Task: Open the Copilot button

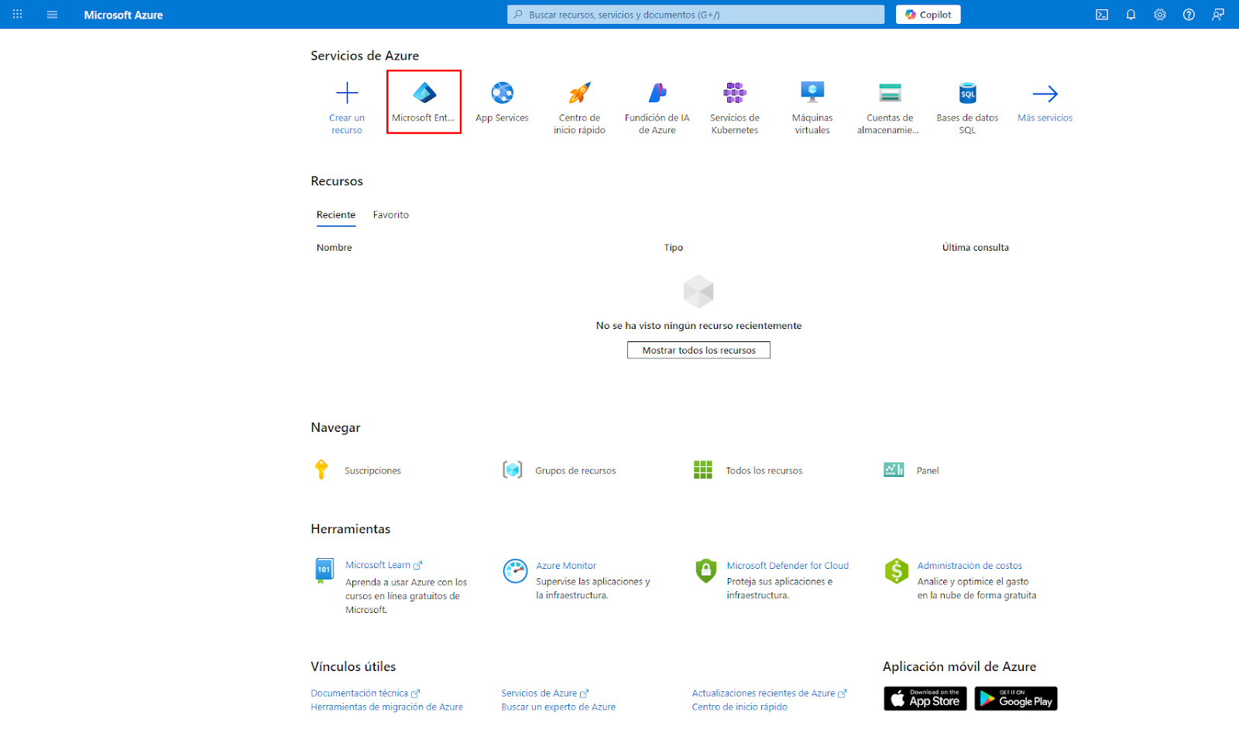Action: [928, 15]
